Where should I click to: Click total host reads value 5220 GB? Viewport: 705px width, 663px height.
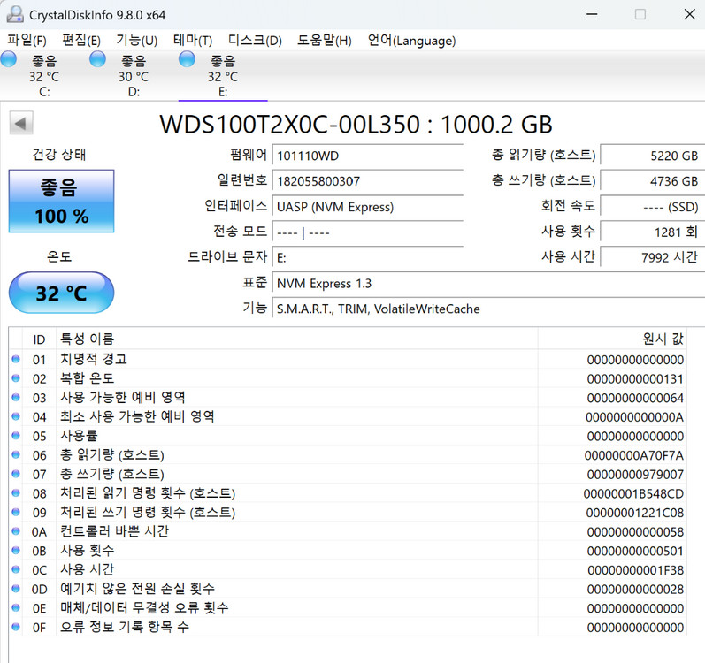(x=653, y=156)
